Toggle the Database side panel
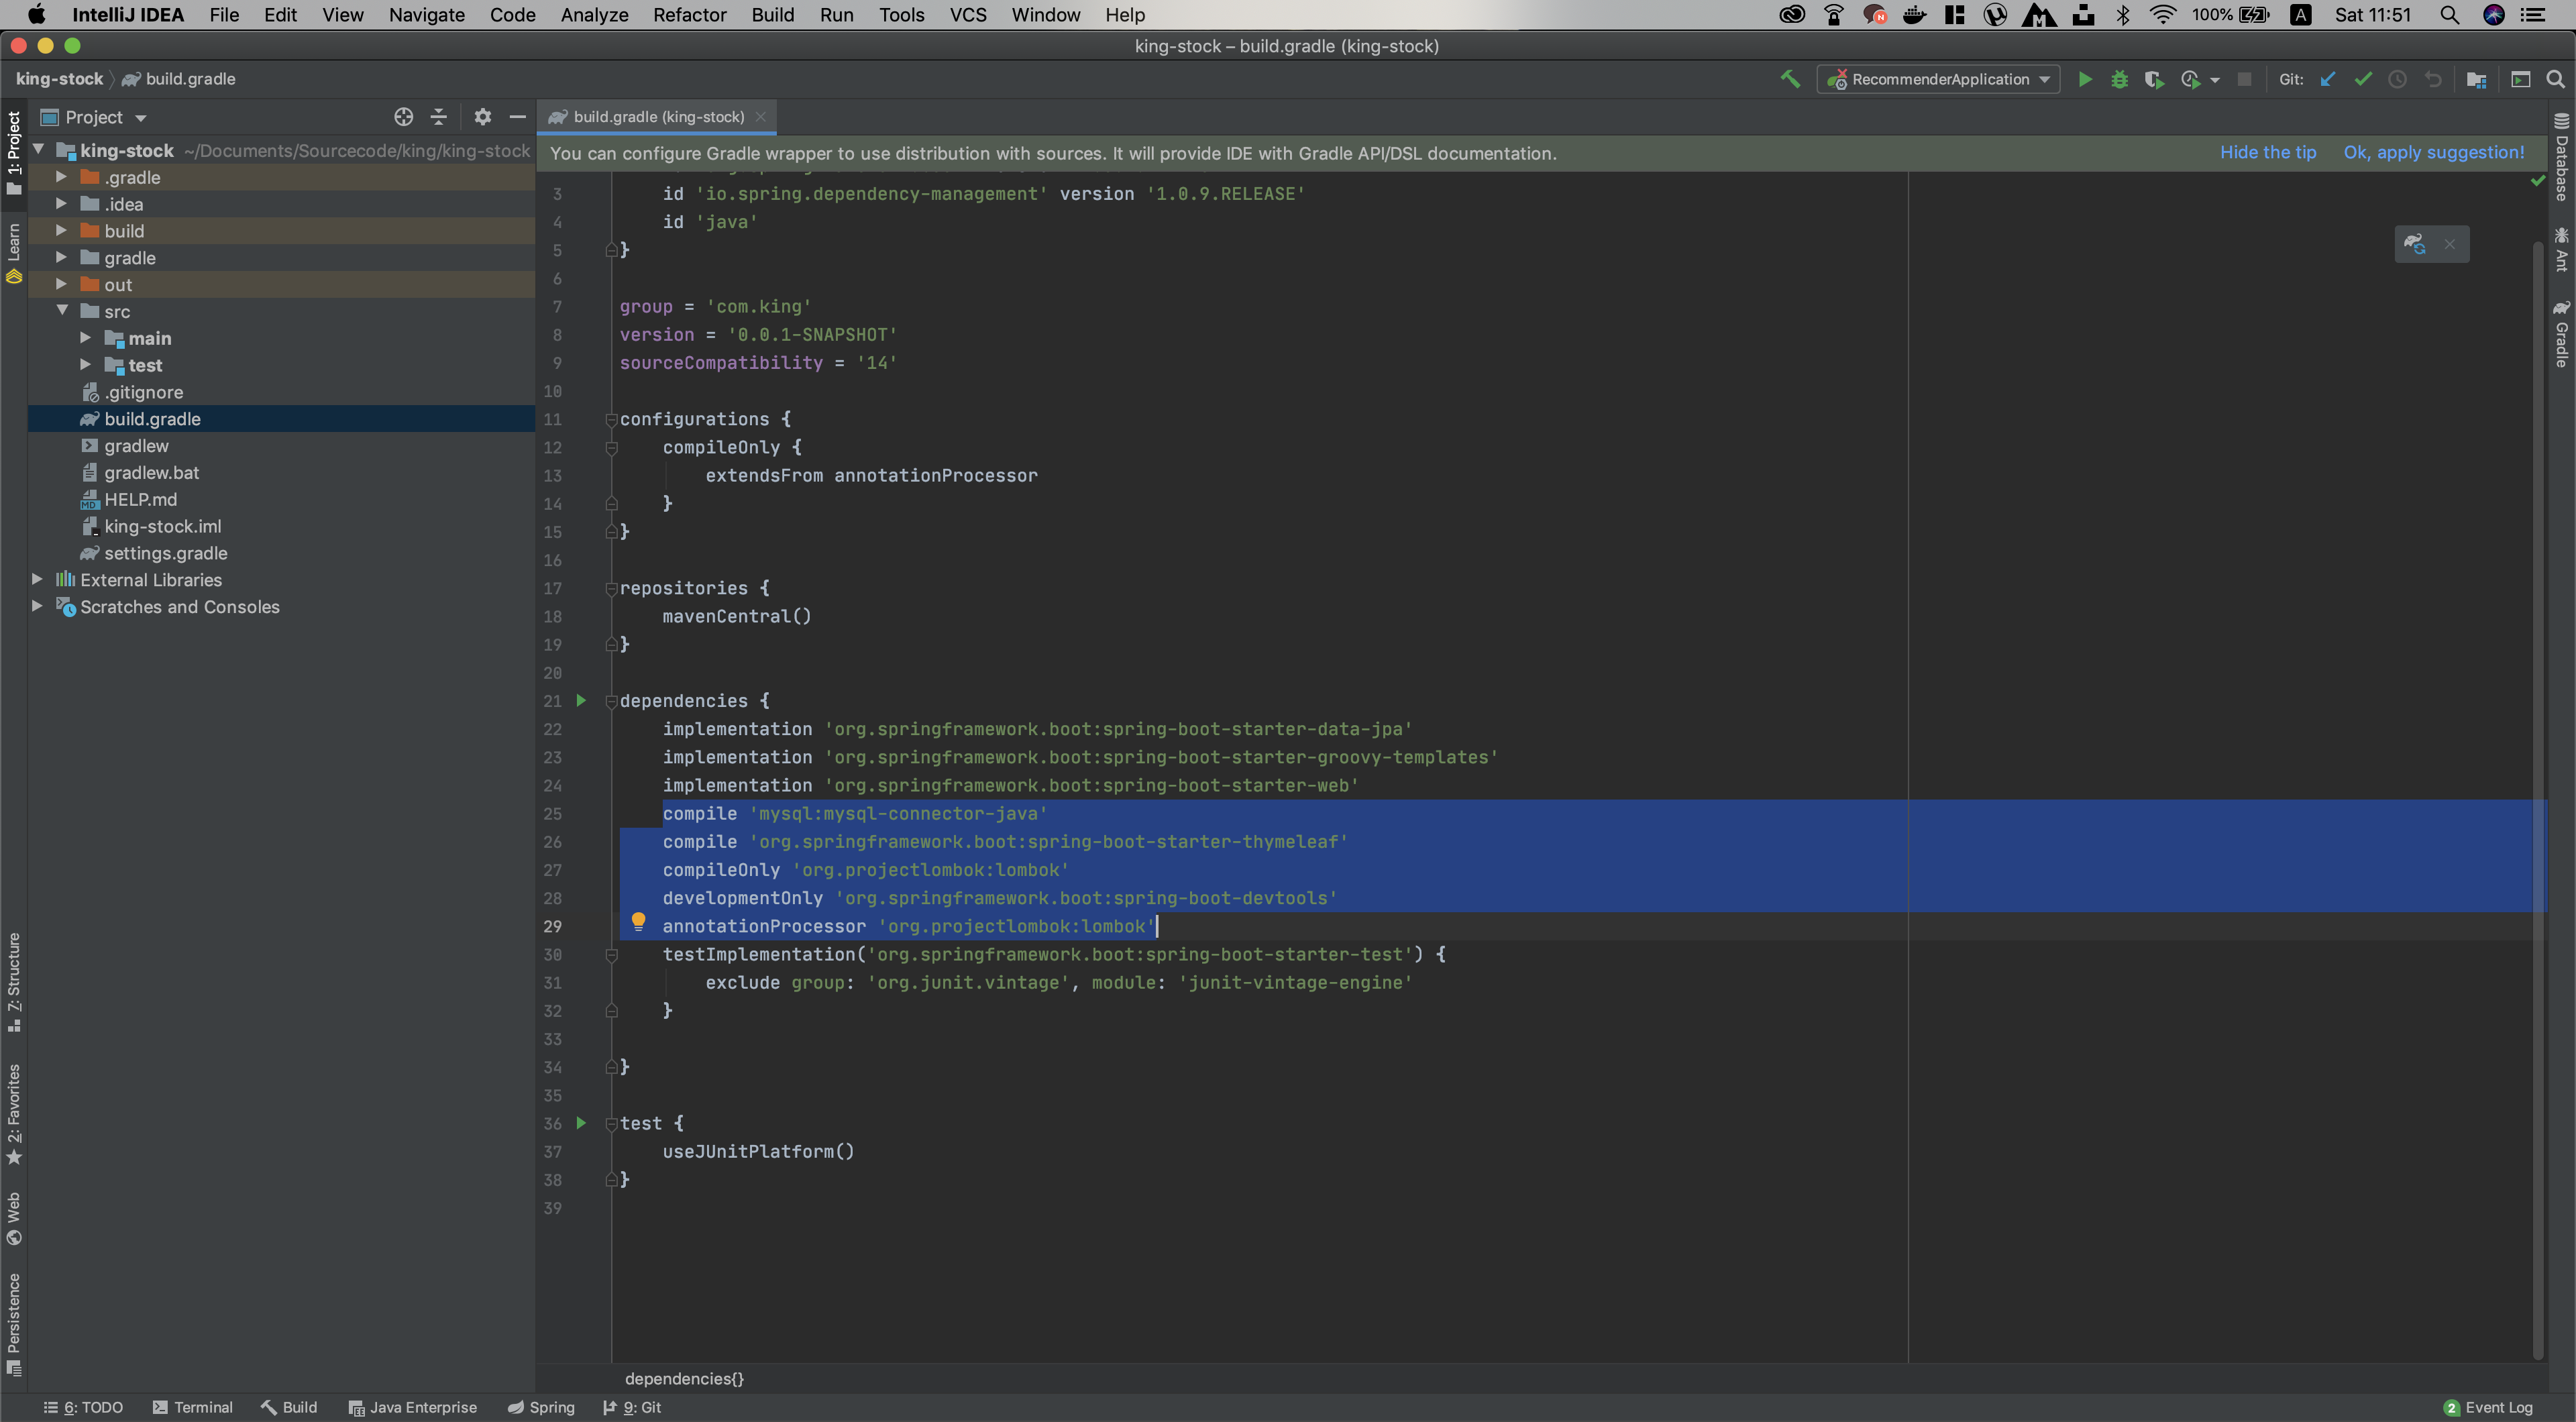Viewport: 2576px width, 1422px height. (2562, 158)
